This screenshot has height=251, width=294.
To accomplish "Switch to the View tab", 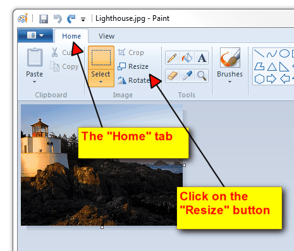I will [106, 36].
